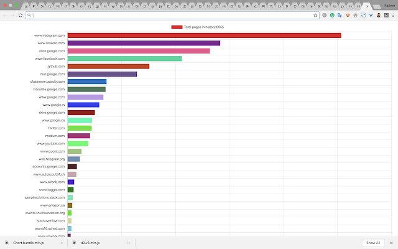Click the www.google.ca axis label
This screenshot has width=398, height=249.
(x=53, y=120)
